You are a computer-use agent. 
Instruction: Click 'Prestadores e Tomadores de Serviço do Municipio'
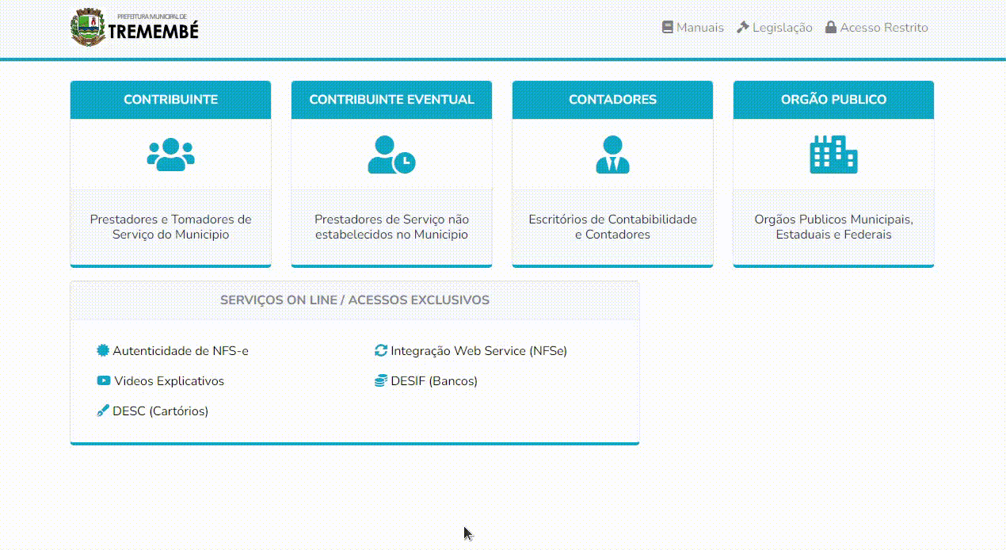click(x=170, y=227)
